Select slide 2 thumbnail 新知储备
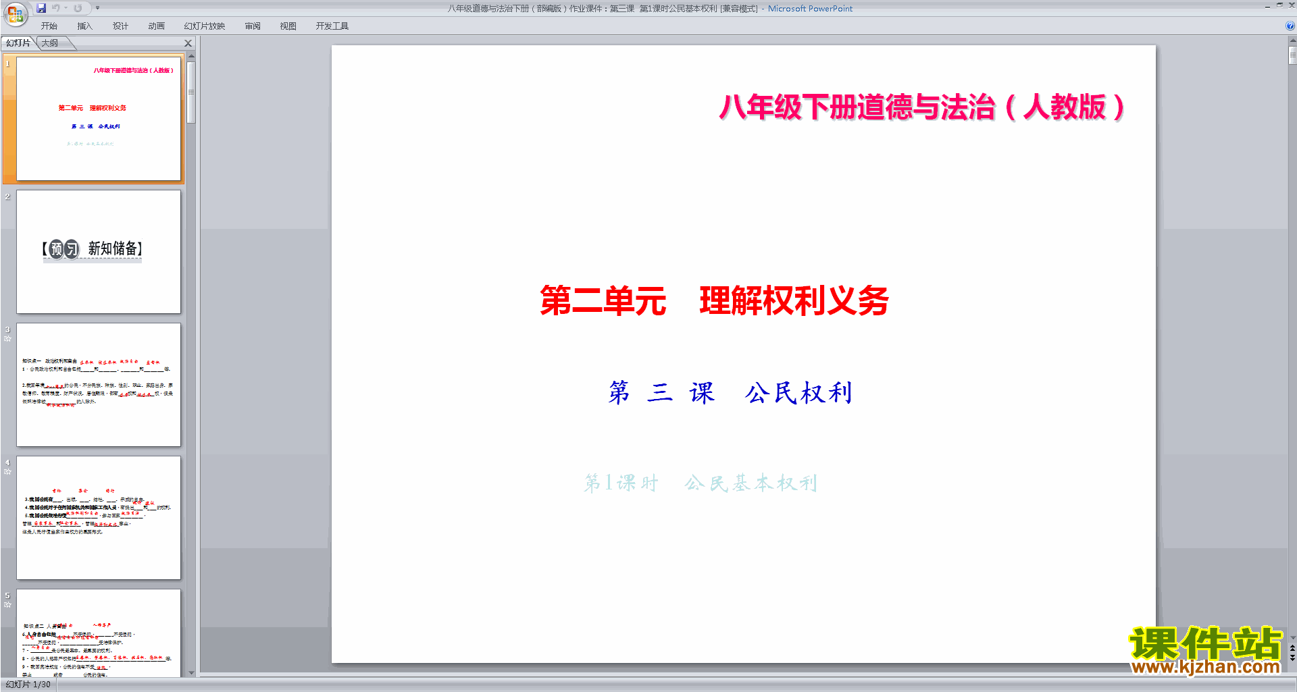Screen dimensions: 1297x692 point(99,252)
